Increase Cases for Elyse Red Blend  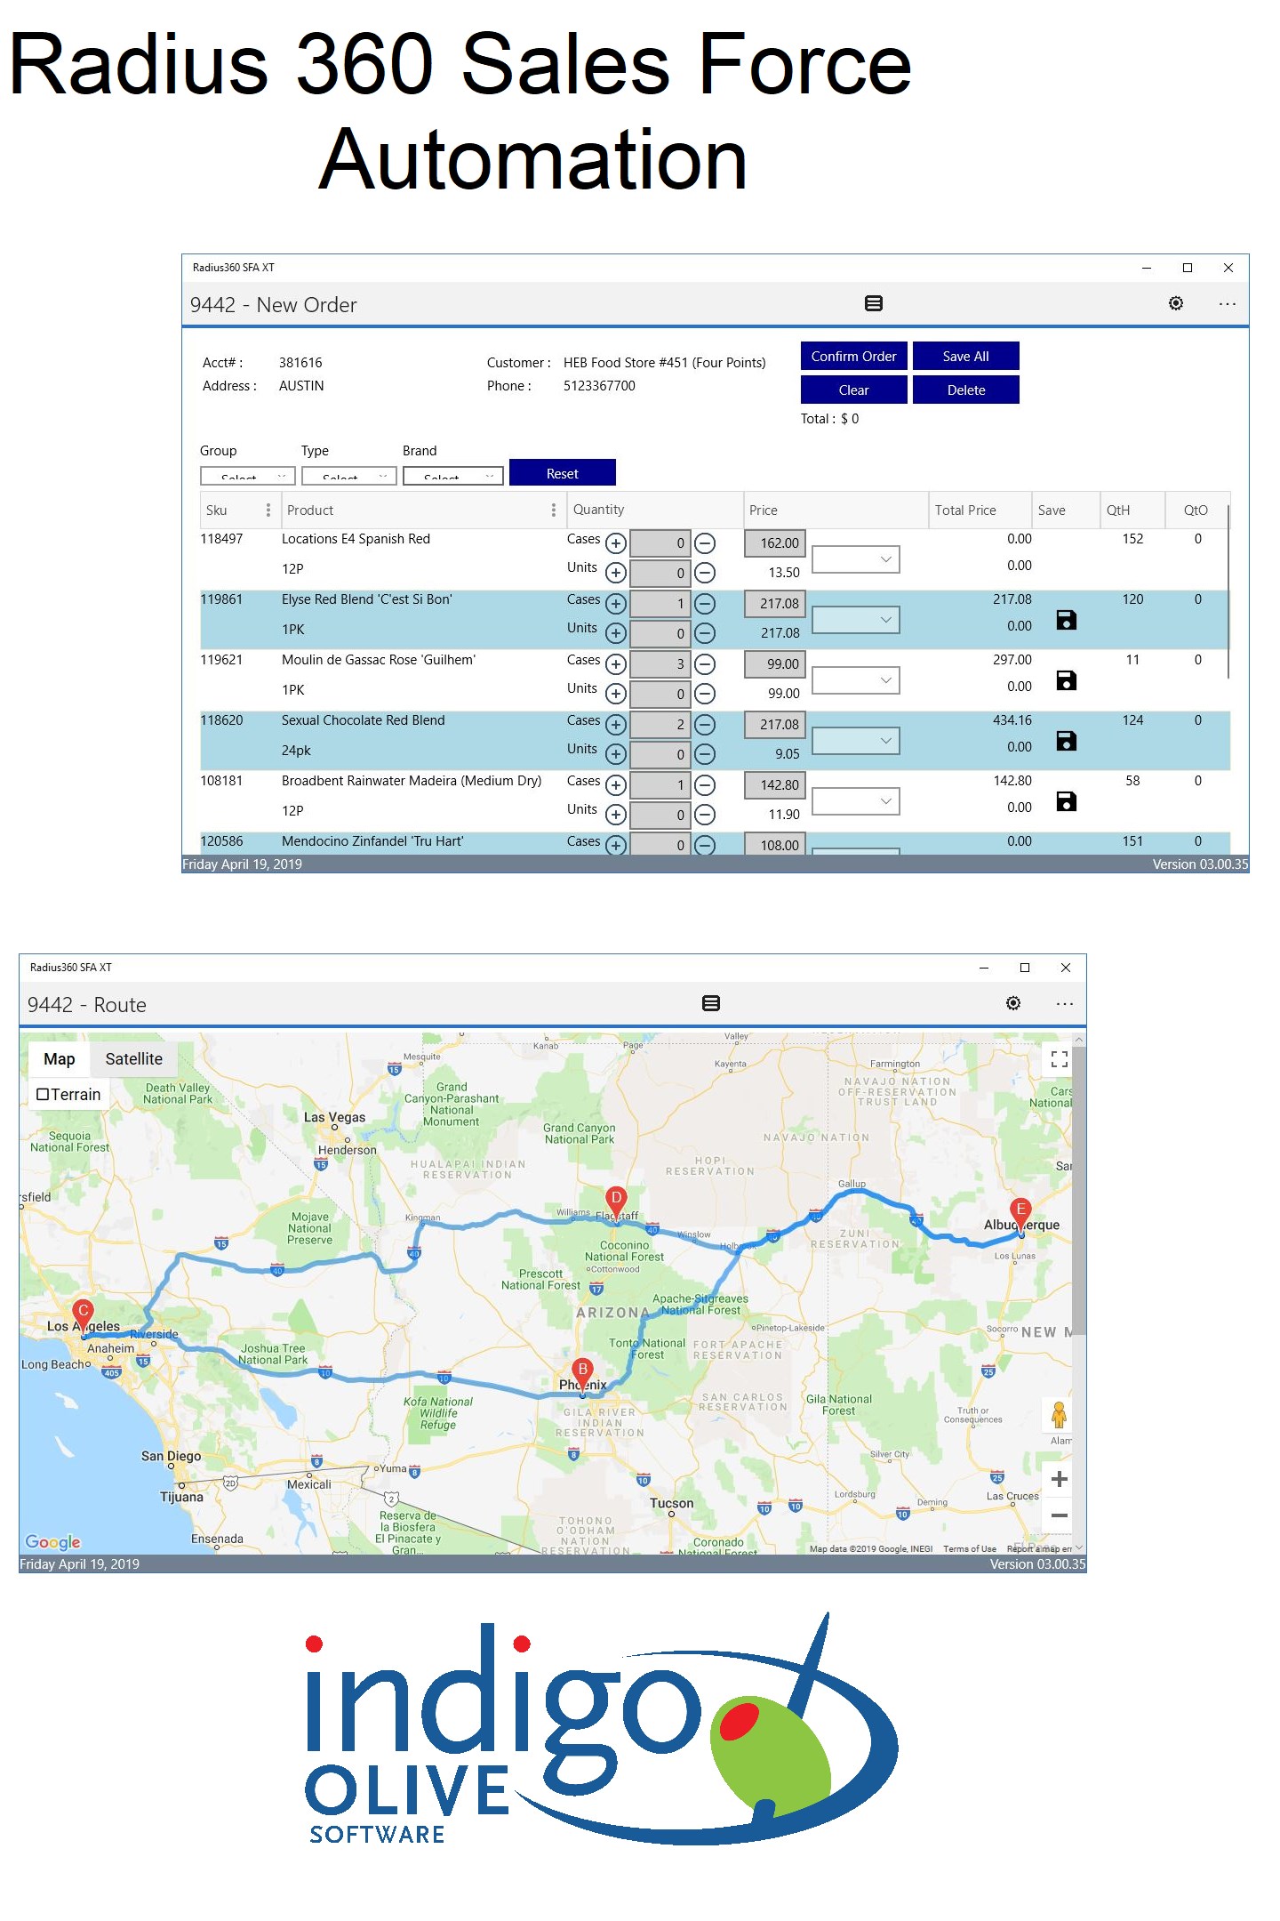point(616,604)
